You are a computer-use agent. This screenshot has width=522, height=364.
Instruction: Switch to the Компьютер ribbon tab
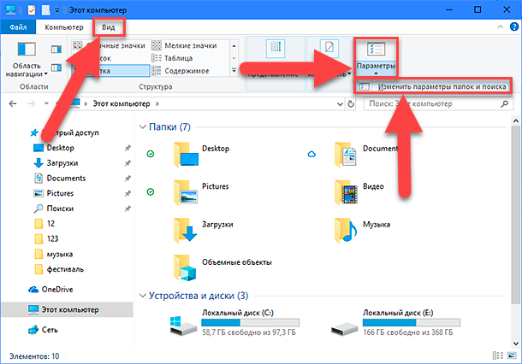[x=64, y=27]
